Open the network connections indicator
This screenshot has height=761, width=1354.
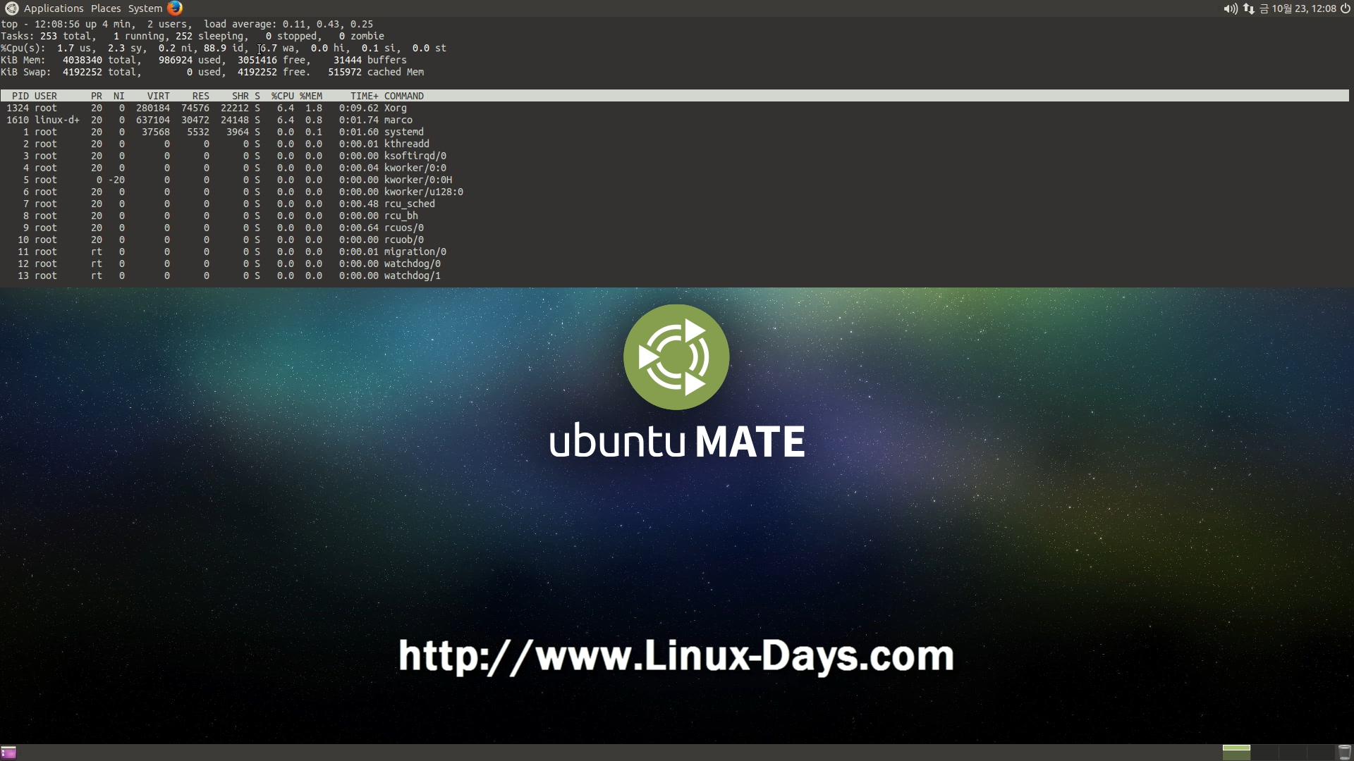(1249, 8)
